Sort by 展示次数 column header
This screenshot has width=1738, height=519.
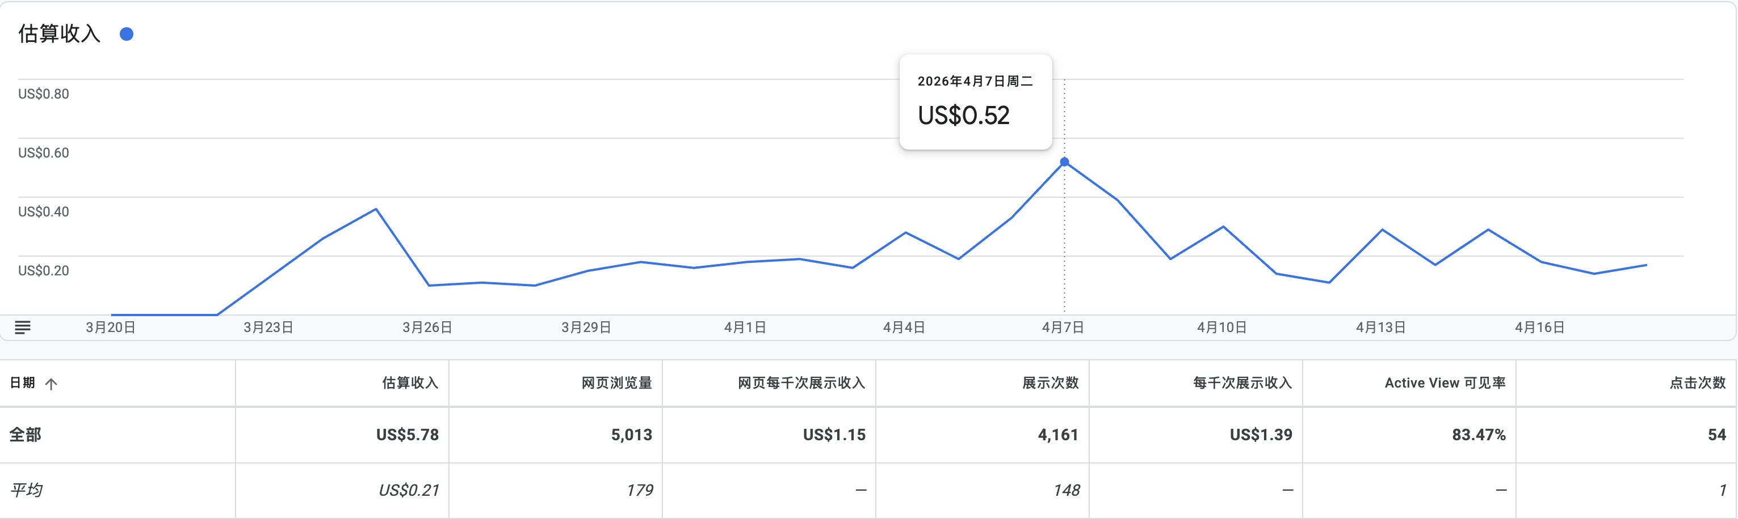[1050, 383]
